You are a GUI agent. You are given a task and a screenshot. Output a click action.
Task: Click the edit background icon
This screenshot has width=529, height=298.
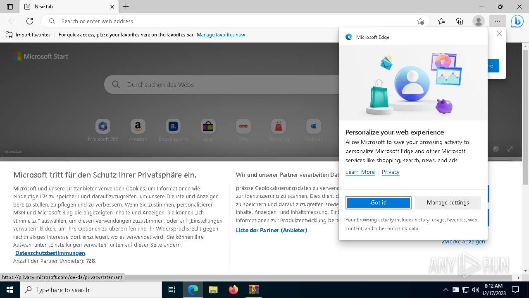(496, 149)
